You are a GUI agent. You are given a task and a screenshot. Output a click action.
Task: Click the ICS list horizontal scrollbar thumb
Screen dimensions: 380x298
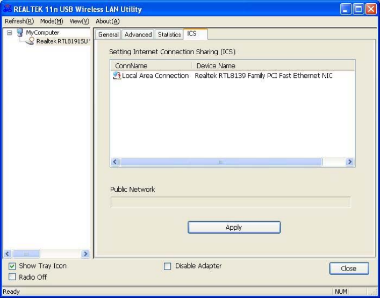tap(221, 162)
